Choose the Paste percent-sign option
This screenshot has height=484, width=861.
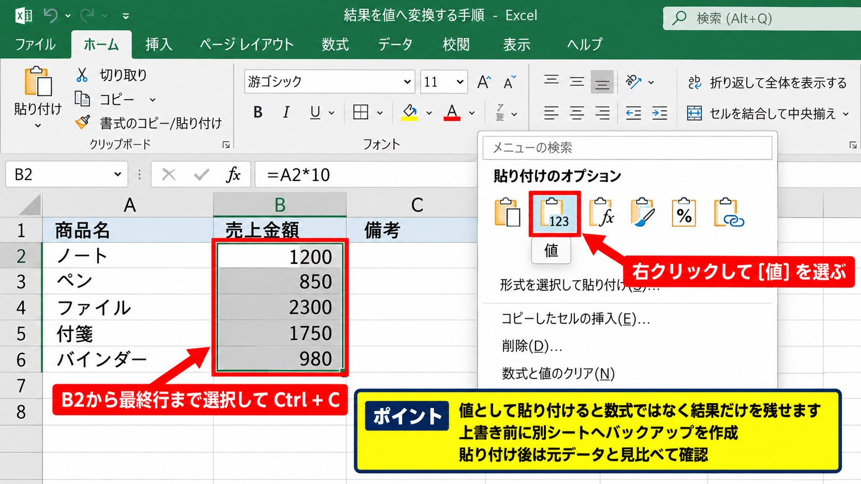tap(684, 213)
